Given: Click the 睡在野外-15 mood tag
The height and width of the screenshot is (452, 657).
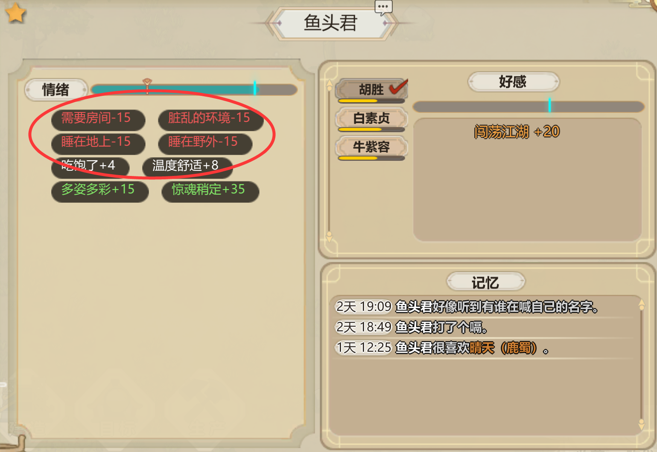Looking at the screenshot, I should 205,143.
